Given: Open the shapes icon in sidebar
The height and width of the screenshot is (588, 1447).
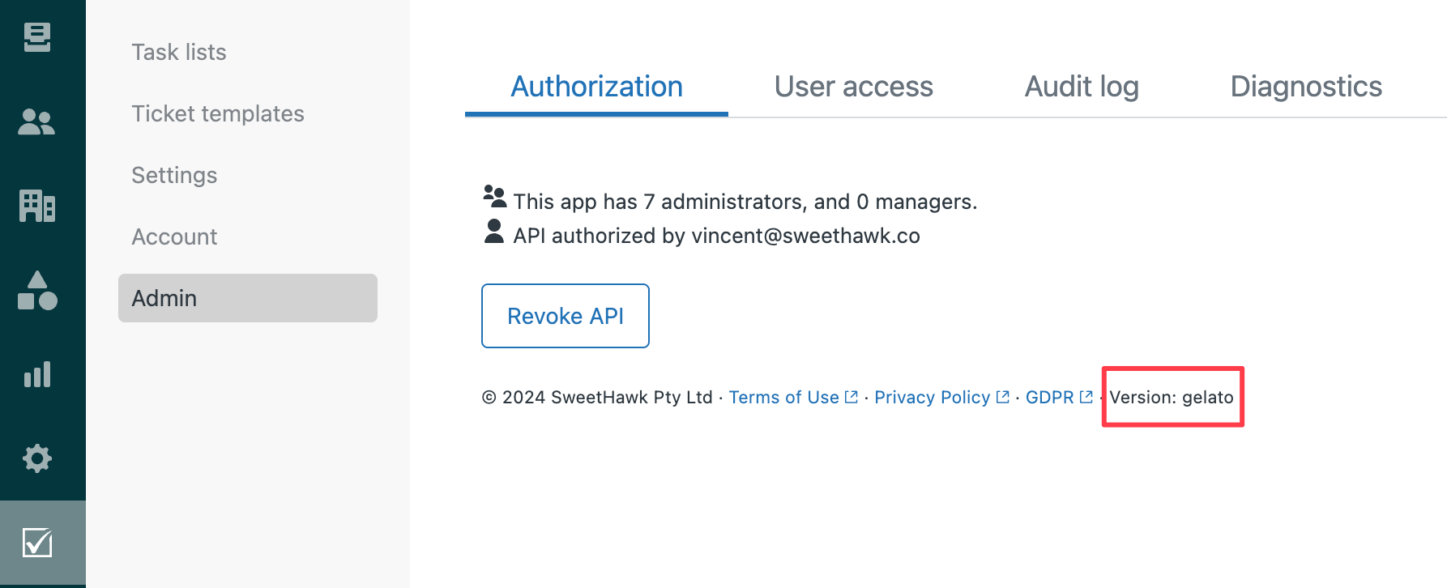Looking at the screenshot, I should pos(37,291).
